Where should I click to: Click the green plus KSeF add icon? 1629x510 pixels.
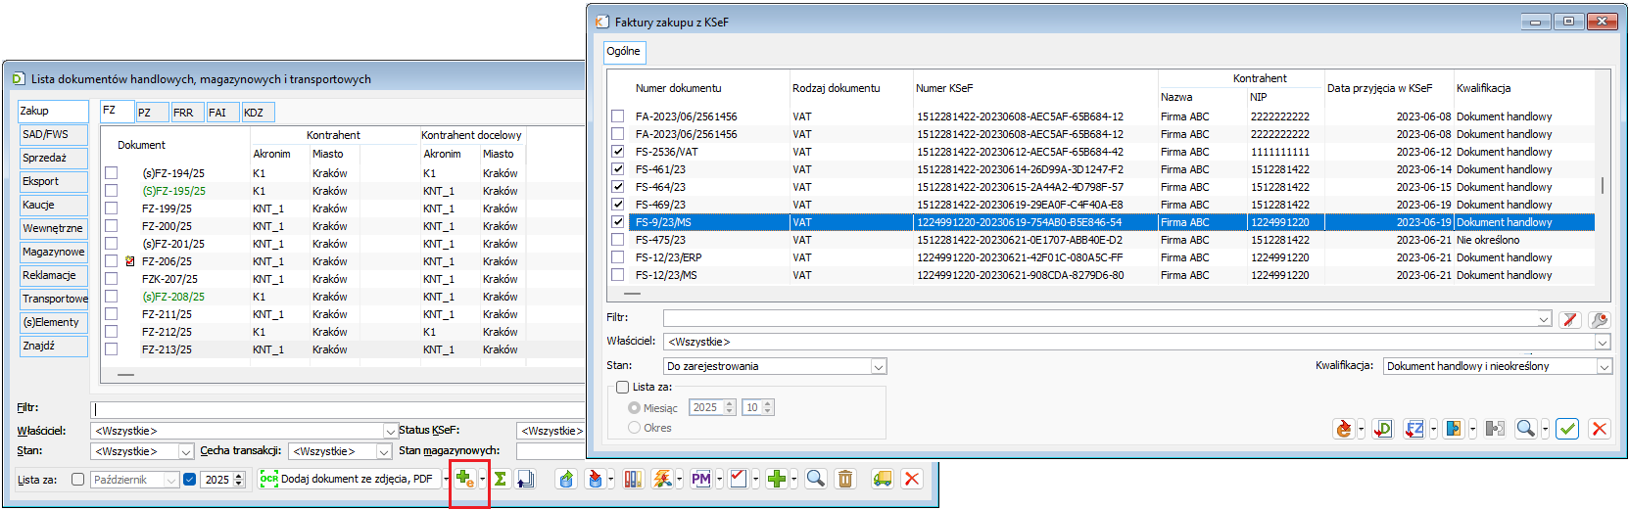click(464, 480)
